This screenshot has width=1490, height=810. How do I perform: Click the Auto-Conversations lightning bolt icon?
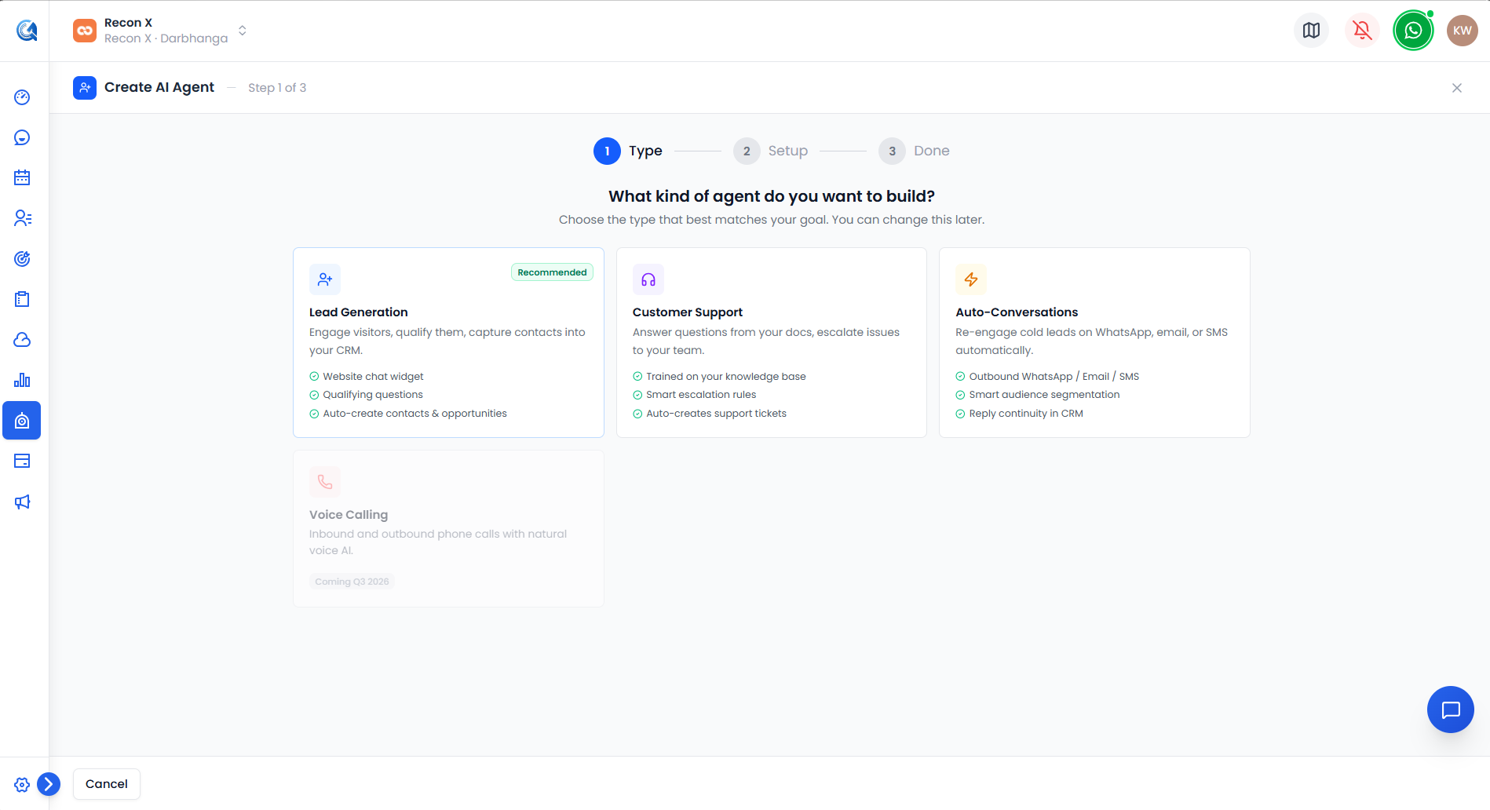point(971,279)
